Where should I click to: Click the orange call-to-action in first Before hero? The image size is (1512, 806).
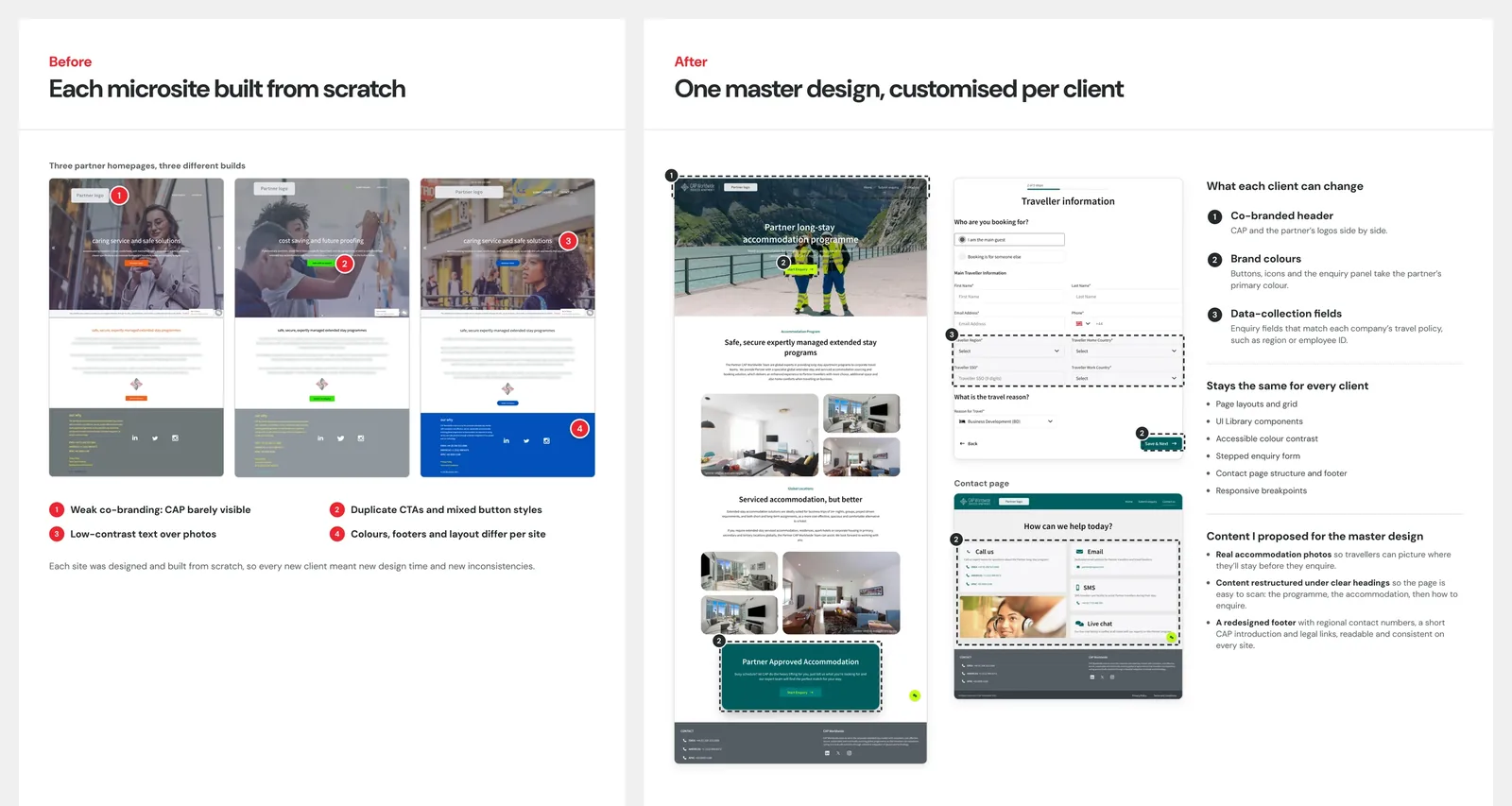136,263
